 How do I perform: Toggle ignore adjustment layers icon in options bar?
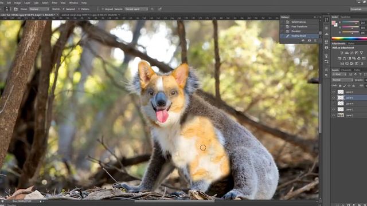tap(152, 9)
